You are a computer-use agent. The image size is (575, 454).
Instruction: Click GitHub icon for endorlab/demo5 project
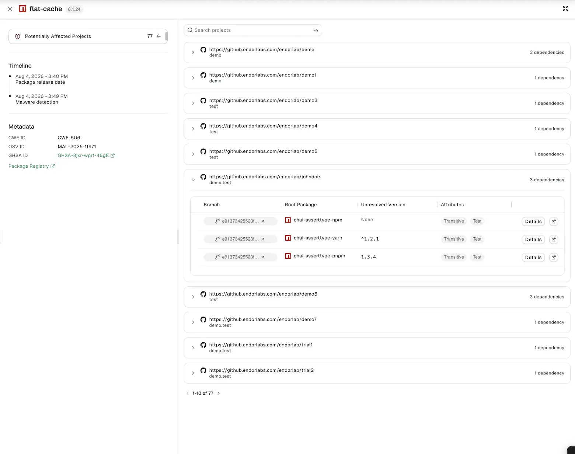point(203,151)
